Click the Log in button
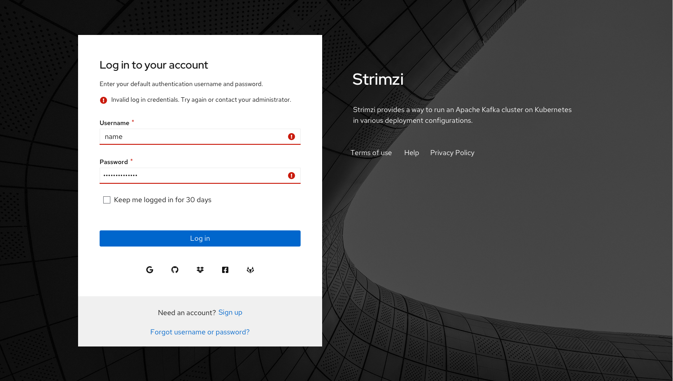The height and width of the screenshot is (381, 673). click(200, 238)
